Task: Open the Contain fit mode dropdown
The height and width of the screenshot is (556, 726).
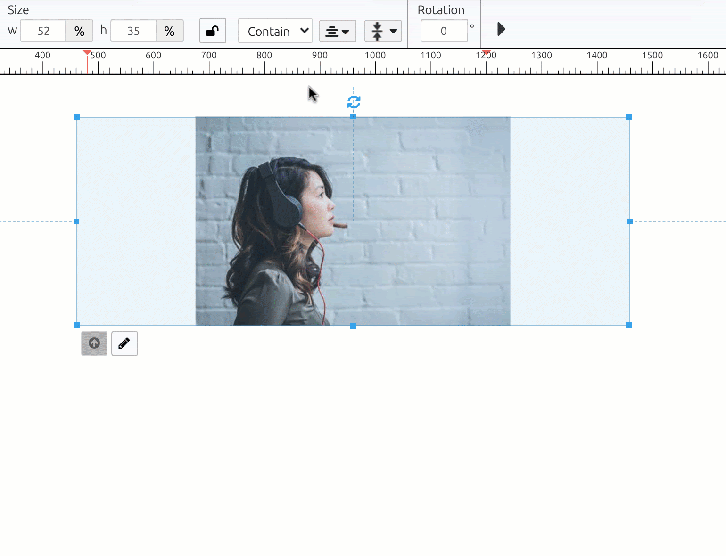Action: pos(275,31)
